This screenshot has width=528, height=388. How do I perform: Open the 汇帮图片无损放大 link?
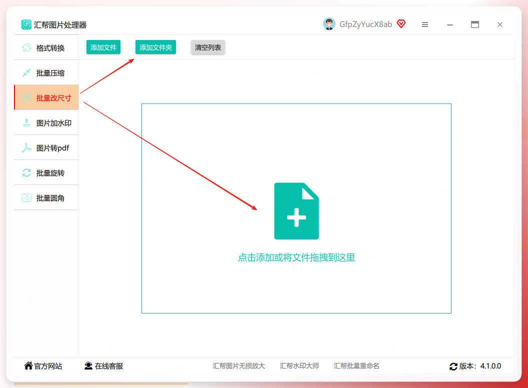238,366
